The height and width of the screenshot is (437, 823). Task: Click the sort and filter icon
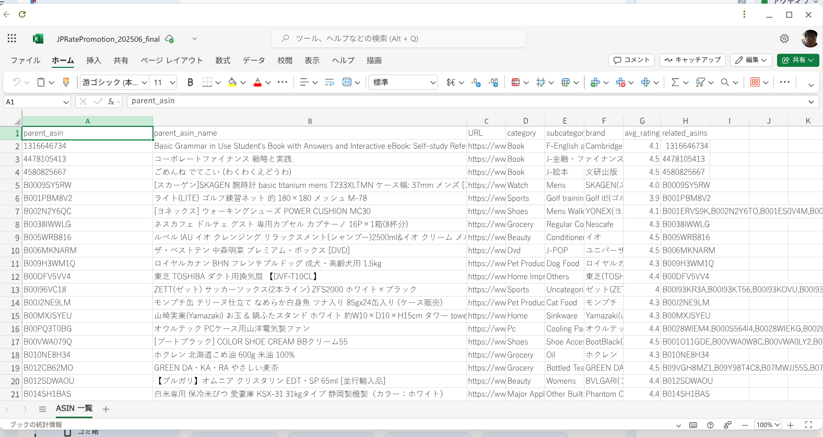click(x=700, y=82)
